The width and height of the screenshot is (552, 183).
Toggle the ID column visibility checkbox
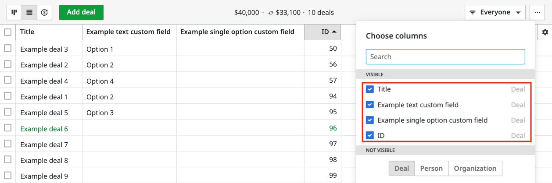(x=369, y=135)
